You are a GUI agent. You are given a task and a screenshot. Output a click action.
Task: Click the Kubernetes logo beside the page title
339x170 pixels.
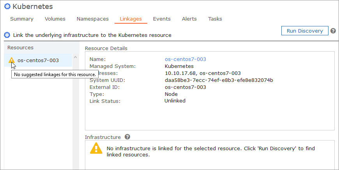tap(7, 7)
